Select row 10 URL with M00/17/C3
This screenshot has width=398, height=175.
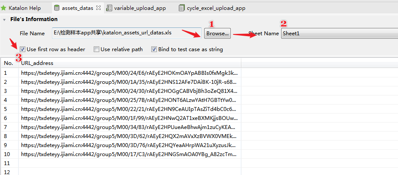point(130,154)
